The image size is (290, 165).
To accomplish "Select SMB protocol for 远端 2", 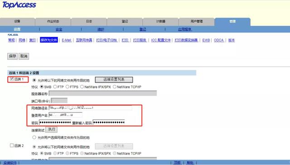I will tap(42, 153).
